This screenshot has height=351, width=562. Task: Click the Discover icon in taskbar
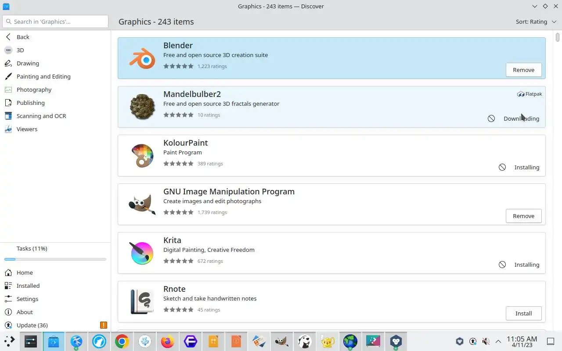click(54, 341)
